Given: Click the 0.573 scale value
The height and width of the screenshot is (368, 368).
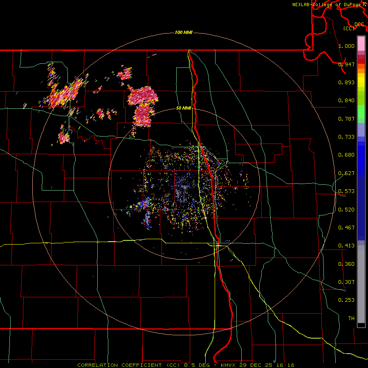Looking at the screenshot, I should [346, 191].
